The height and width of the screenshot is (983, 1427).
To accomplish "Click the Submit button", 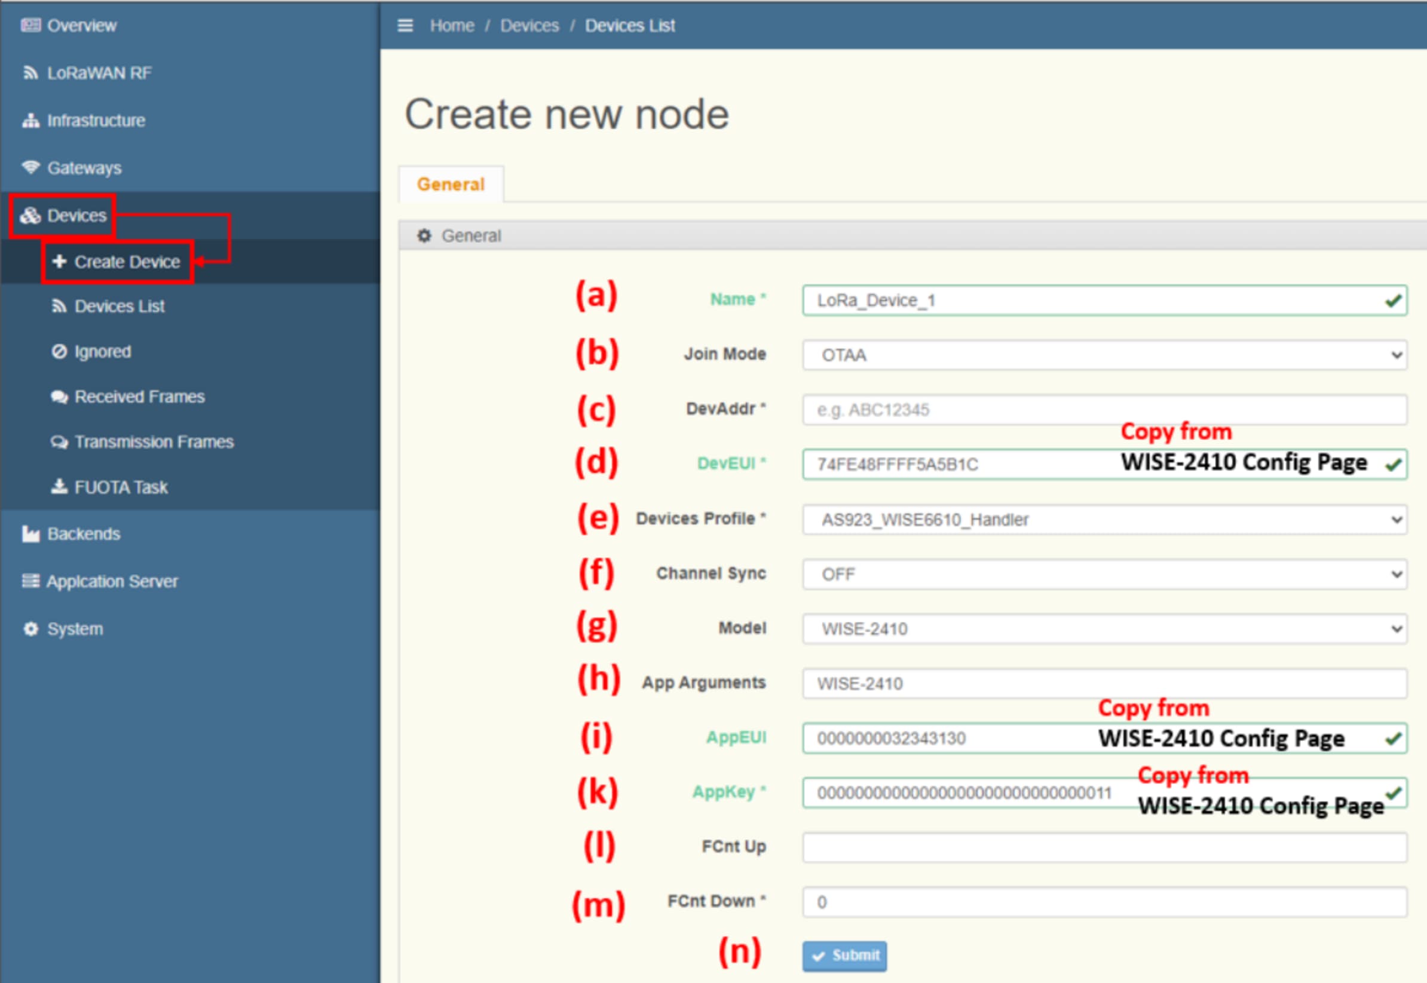I will coord(844,956).
